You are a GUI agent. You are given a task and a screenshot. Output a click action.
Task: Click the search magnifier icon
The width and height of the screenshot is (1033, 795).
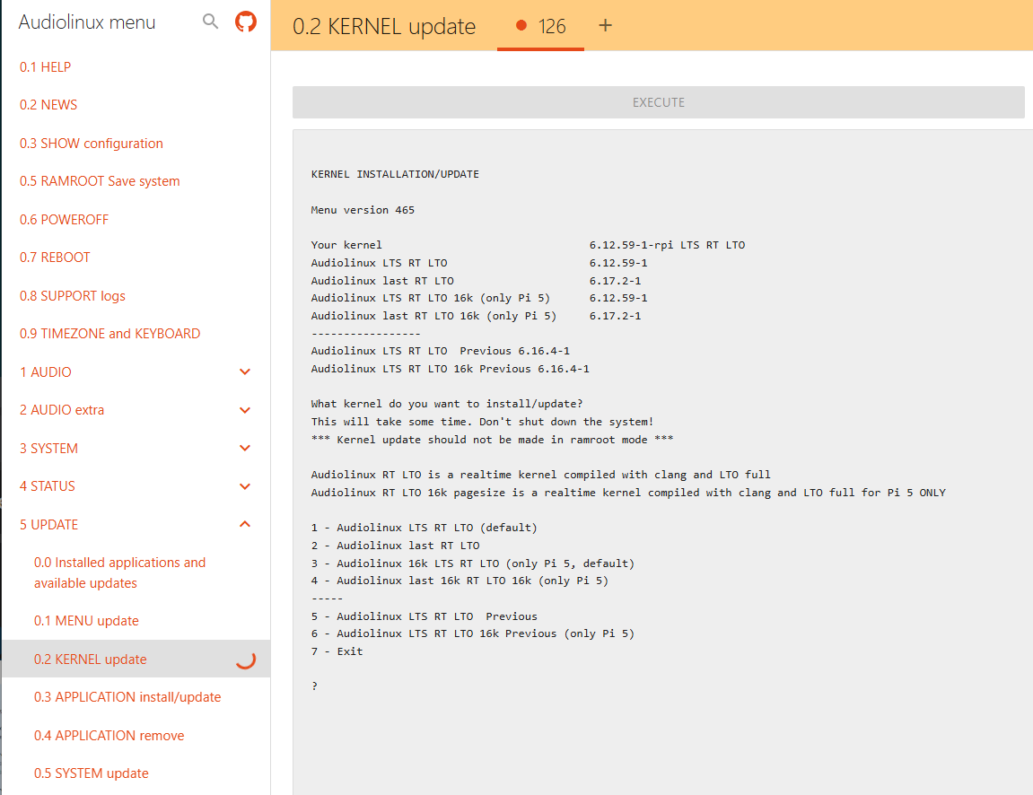click(x=210, y=22)
